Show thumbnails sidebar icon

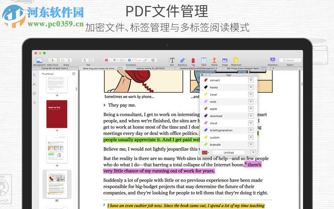(x=34, y=75)
